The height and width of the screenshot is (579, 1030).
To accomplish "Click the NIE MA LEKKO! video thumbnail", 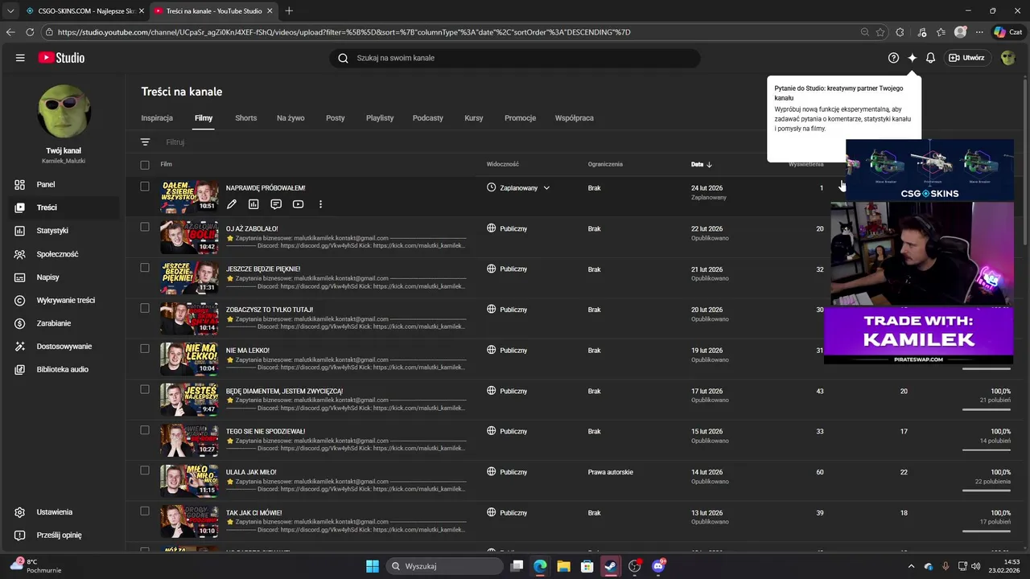I will point(189,359).
